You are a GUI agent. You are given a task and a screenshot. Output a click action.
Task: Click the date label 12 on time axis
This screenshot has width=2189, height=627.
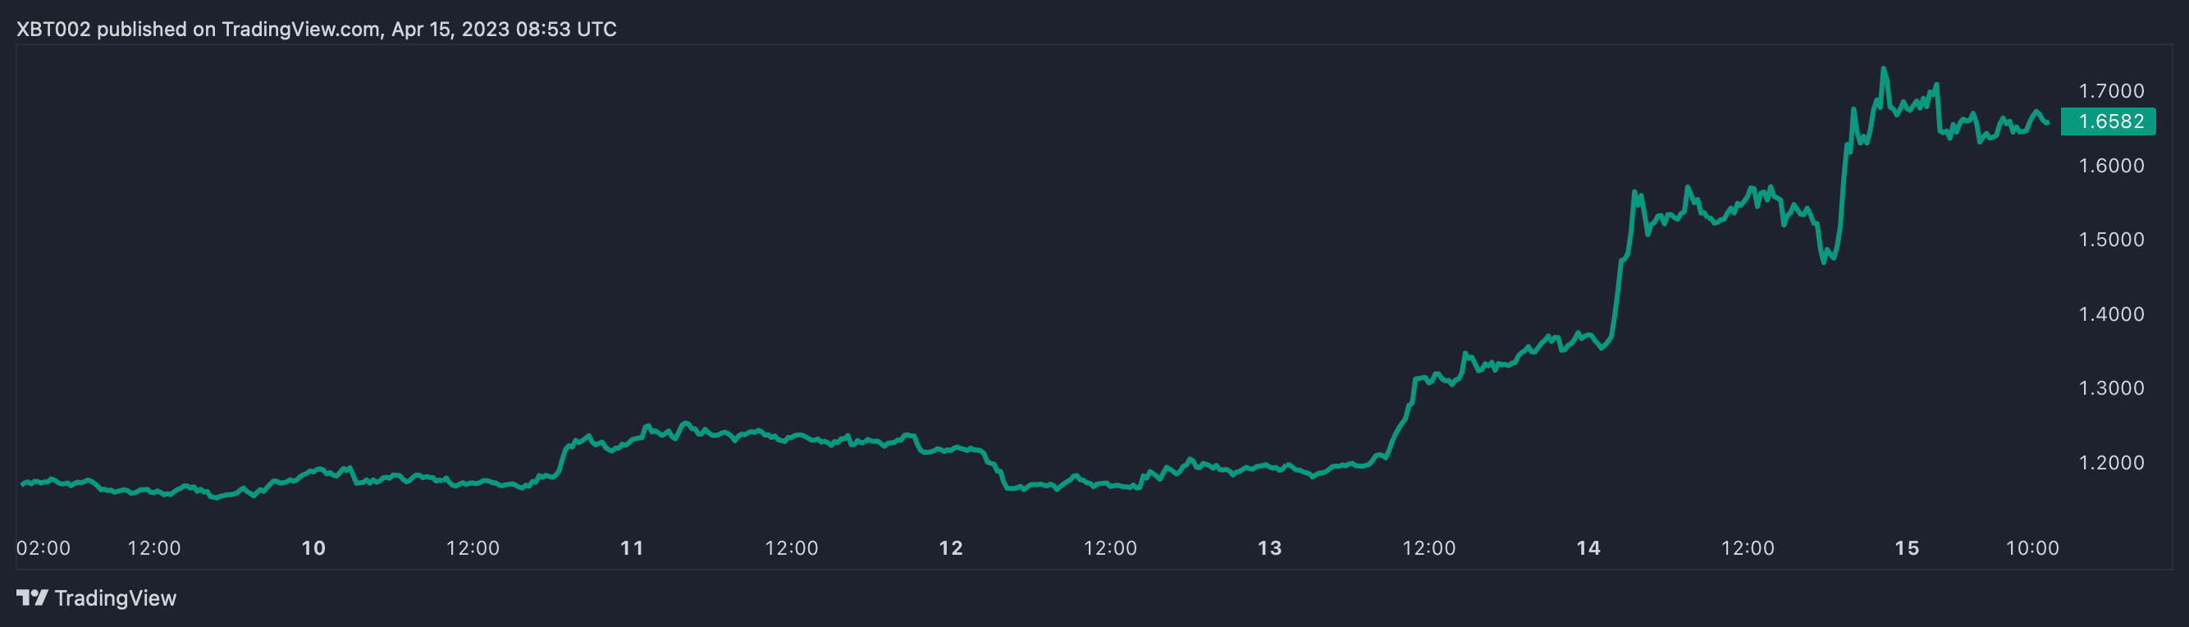click(951, 548)
